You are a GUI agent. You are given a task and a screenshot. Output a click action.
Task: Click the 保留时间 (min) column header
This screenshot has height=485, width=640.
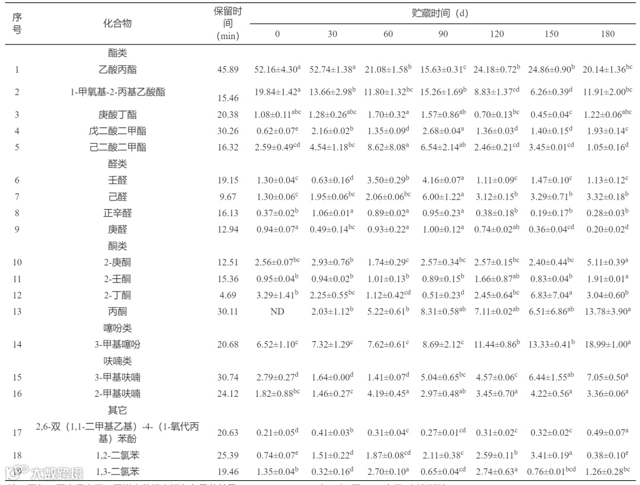coord(228,23)
